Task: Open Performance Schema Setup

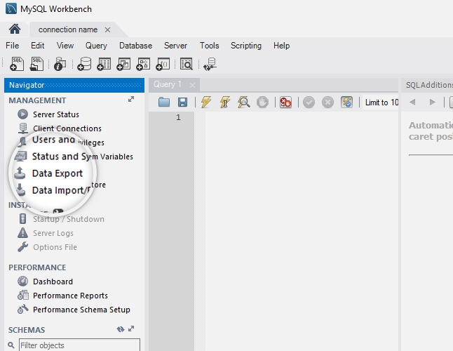Action: (81, 310)
